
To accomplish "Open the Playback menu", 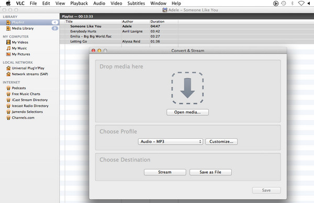I will (x=79, y=4).
